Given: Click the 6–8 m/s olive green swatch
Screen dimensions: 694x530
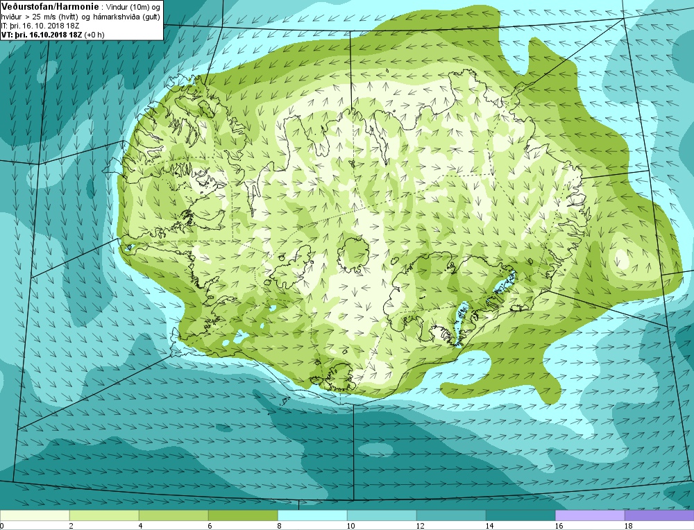Looking at the screenshot, I should [x=243, y=515].
